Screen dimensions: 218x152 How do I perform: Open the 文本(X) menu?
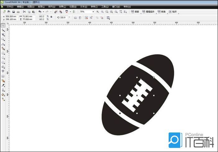84,7
